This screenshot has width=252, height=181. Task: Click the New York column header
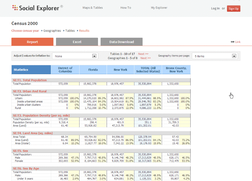[x=120, y=70]
